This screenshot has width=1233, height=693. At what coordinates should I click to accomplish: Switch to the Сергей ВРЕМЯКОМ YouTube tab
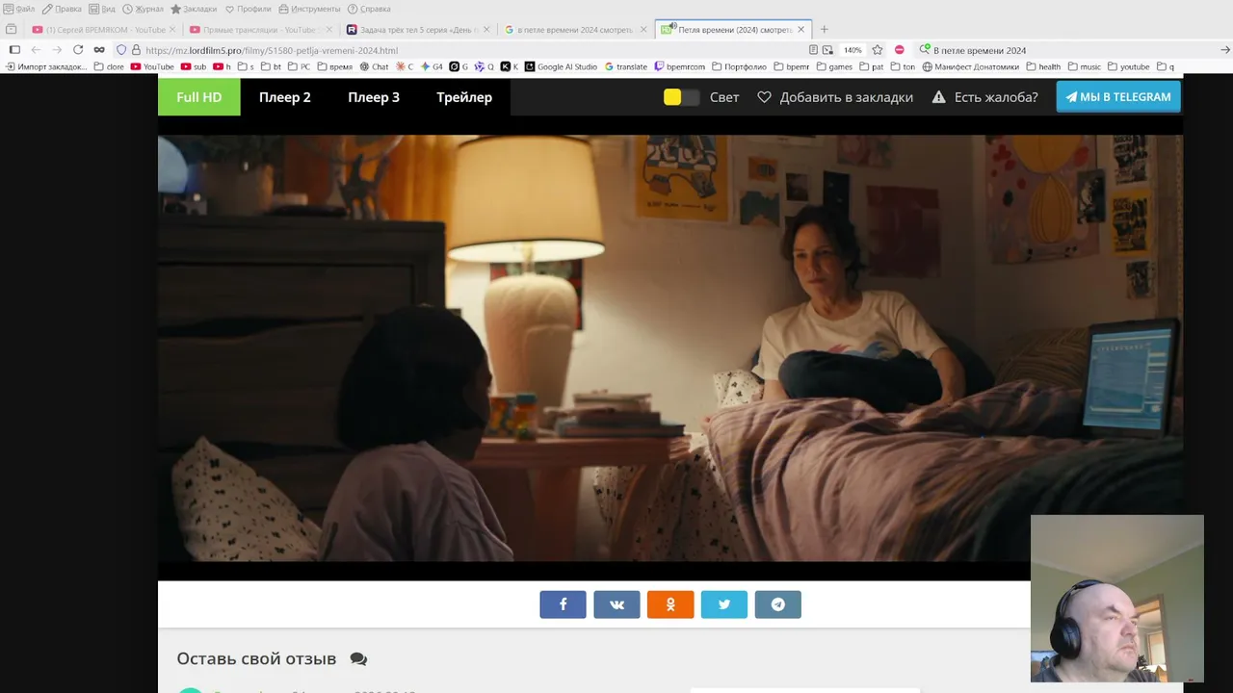point(103,30)
